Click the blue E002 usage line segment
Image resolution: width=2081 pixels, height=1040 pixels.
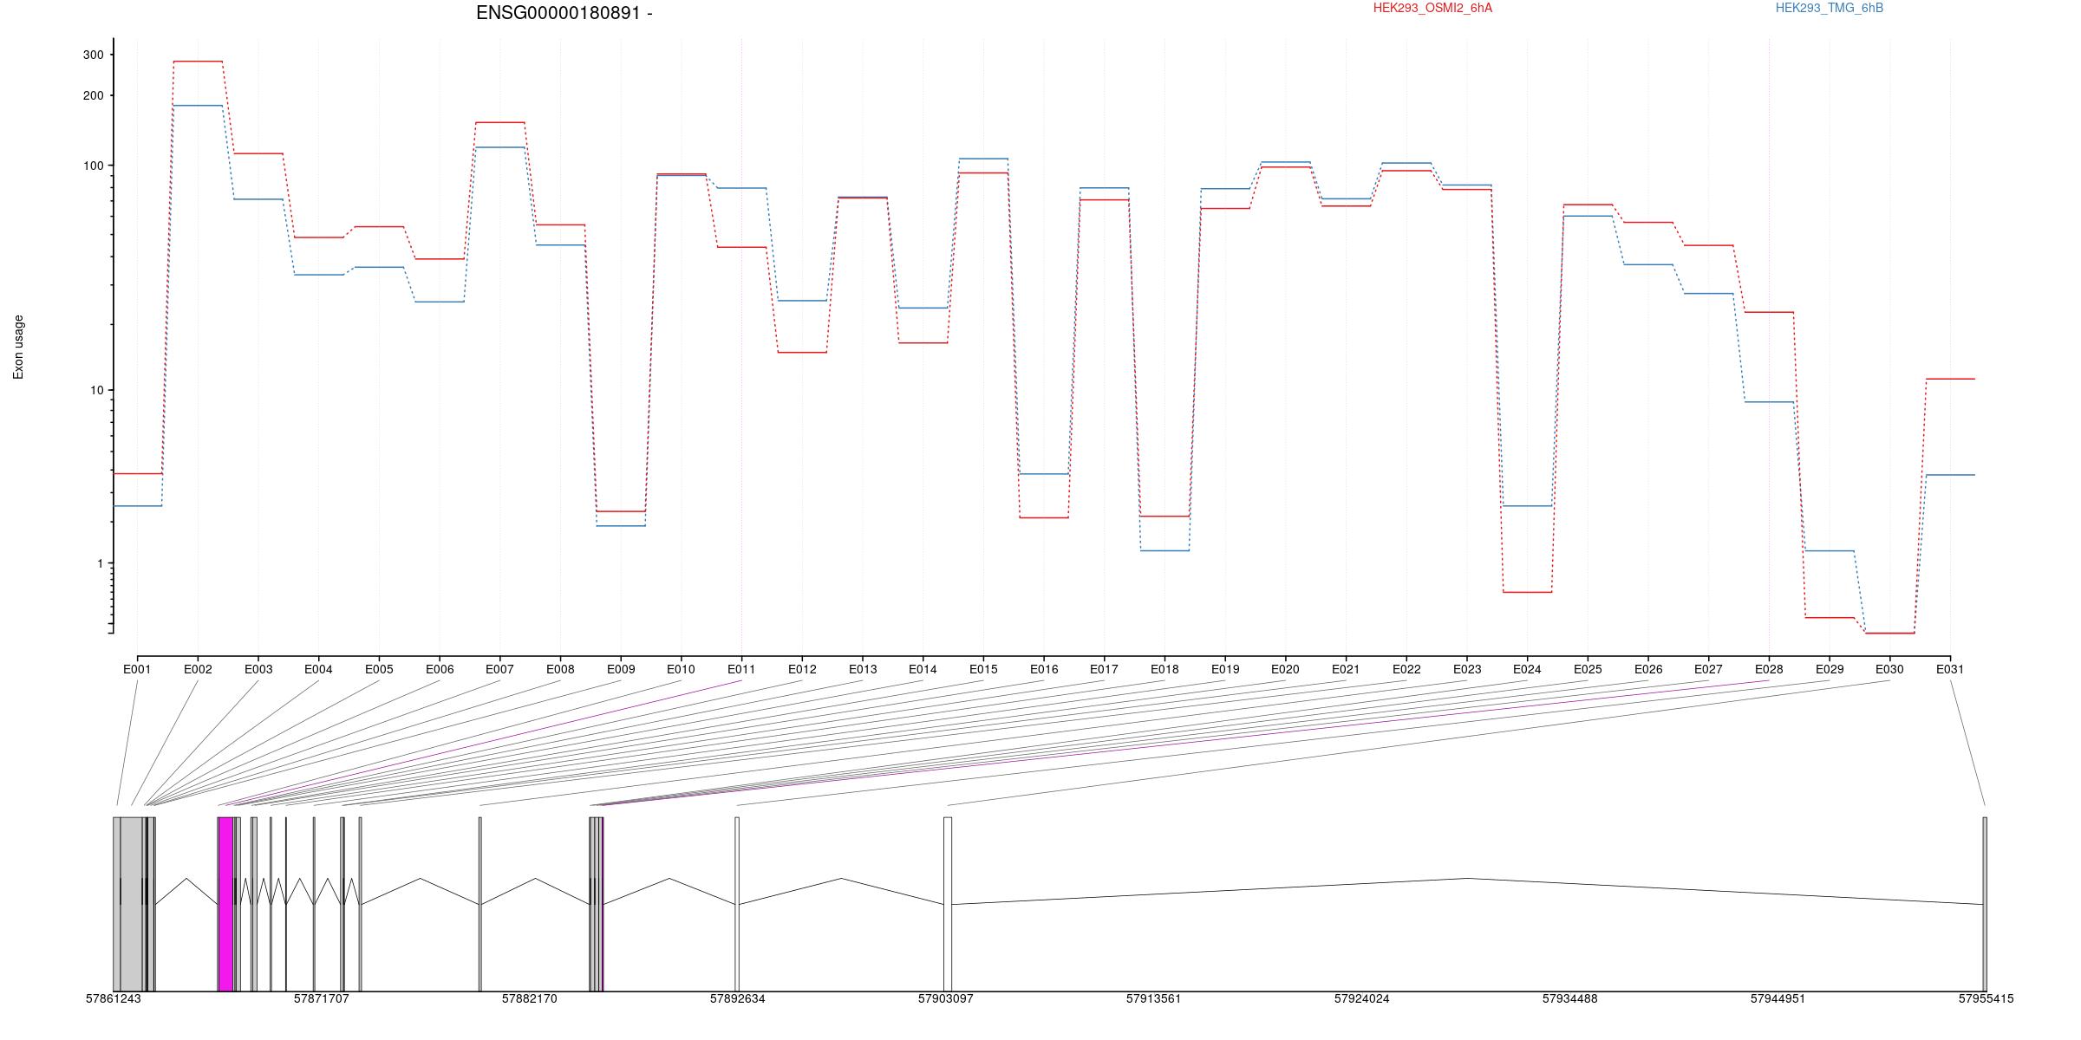tap(198, 106)
